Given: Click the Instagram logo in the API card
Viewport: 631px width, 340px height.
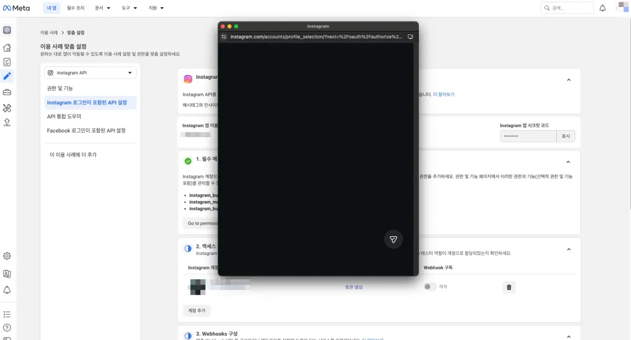Looking at the screenshot, I should 188,79.
